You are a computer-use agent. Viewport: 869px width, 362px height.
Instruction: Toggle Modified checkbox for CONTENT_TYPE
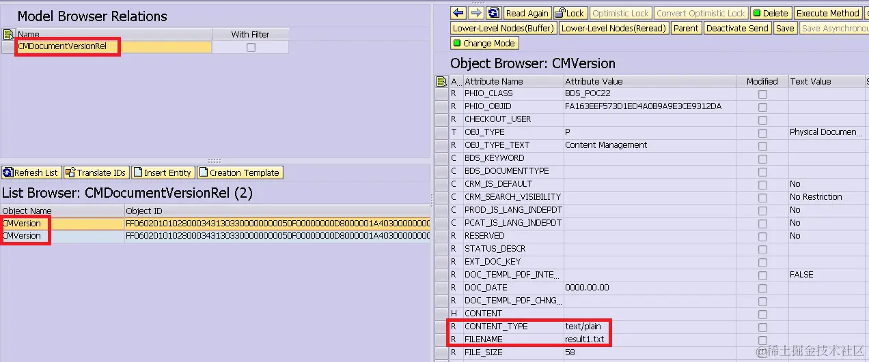pyautogui.click(x=762, y=327)
